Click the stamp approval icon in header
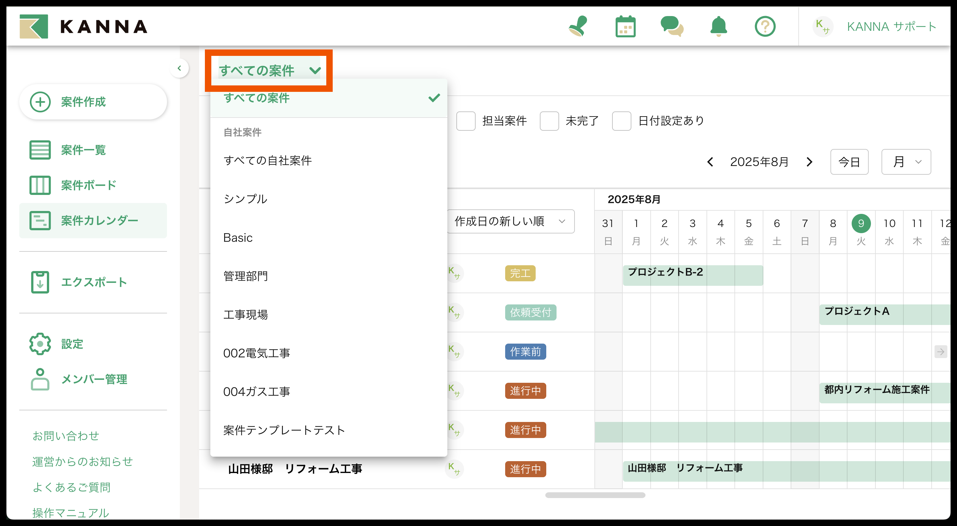 (578, 26)
